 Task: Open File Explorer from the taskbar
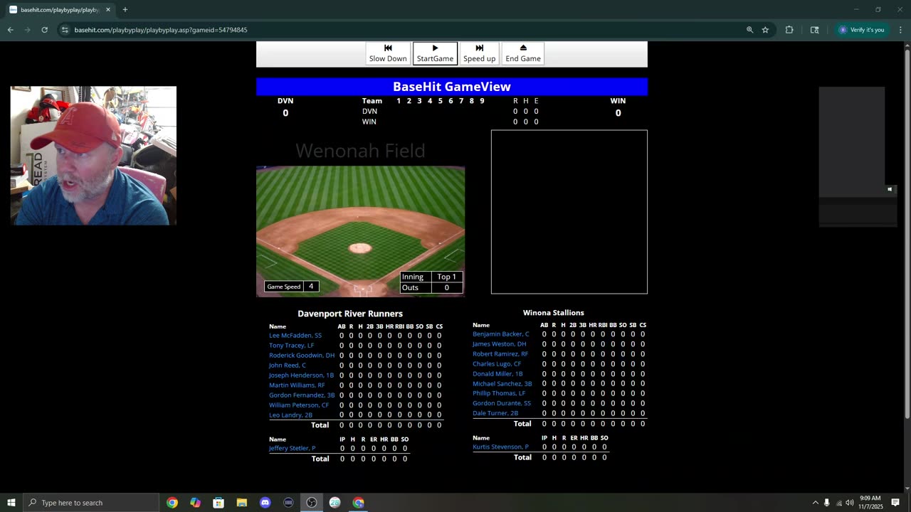242,503
